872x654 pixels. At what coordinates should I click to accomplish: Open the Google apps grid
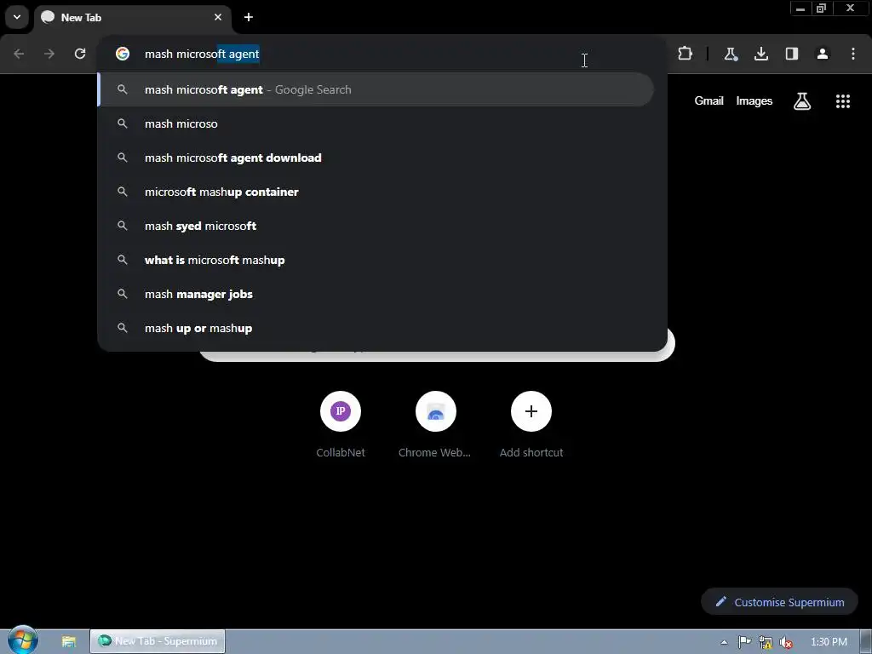click(843, 100)
